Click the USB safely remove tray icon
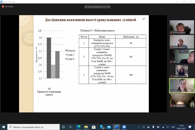Viewport: 195px width, 130px height. click(x=144, y=127)
